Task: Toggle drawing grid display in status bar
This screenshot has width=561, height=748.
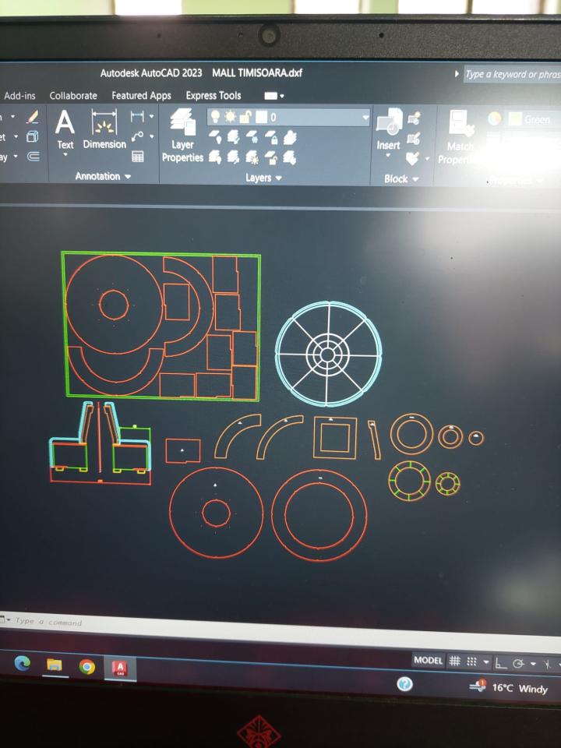Action: click(x=455, y=662)
